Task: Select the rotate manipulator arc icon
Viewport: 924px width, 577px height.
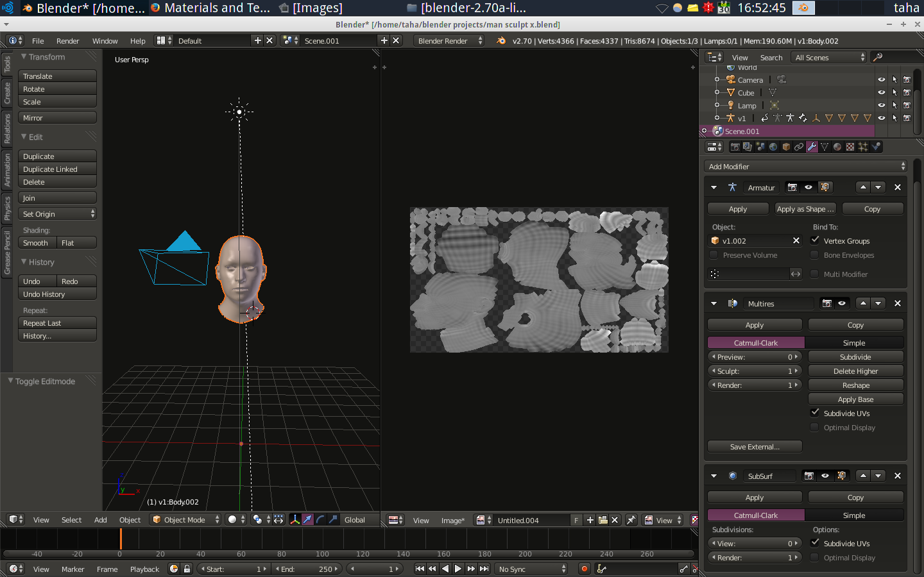Action: click(x=320, y=519)
